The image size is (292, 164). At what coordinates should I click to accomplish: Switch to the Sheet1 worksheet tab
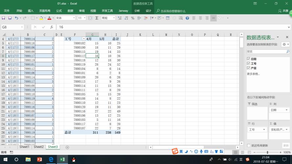pos(24,147)
